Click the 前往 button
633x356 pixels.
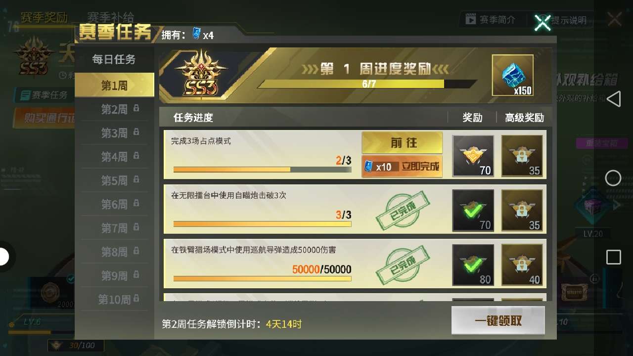click(402, 142)
